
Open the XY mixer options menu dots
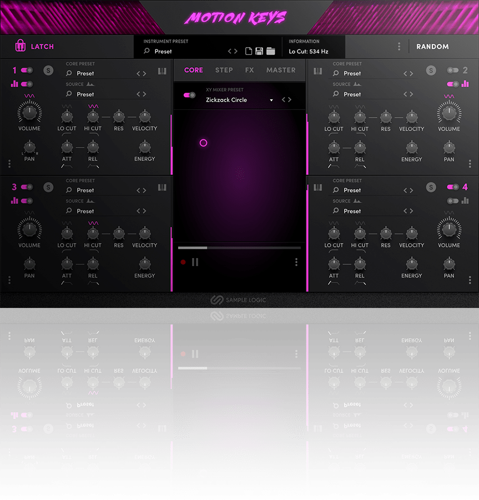point(296,262)
